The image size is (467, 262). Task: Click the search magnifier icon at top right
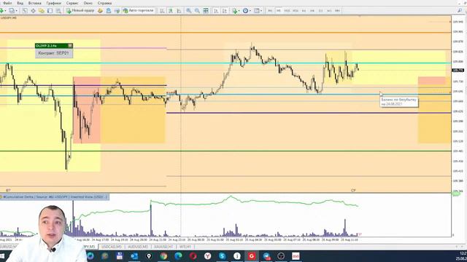click(460, 11)
